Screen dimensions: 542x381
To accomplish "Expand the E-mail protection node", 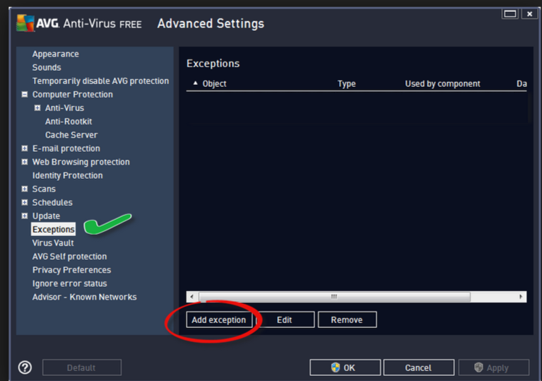I will point(25,148).
